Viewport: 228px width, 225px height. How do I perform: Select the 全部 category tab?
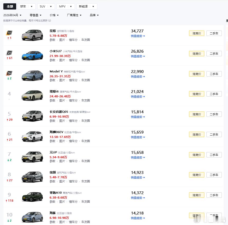[10, 6]
